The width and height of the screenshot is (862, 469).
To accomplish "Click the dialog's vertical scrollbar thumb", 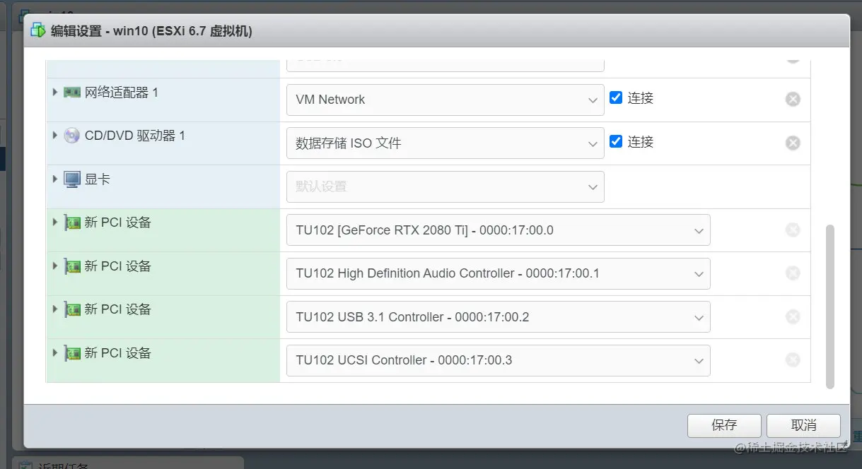I will click(830, 307).
